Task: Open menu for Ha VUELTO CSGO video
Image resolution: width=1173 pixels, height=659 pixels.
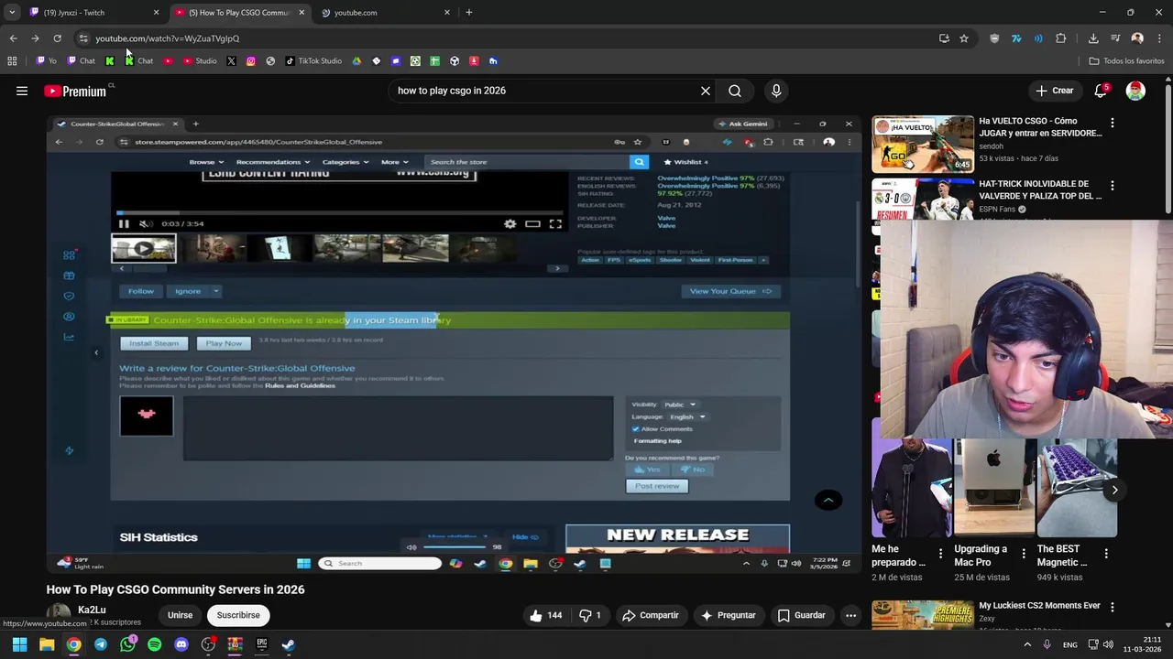Action: (x=1113, y=122)
